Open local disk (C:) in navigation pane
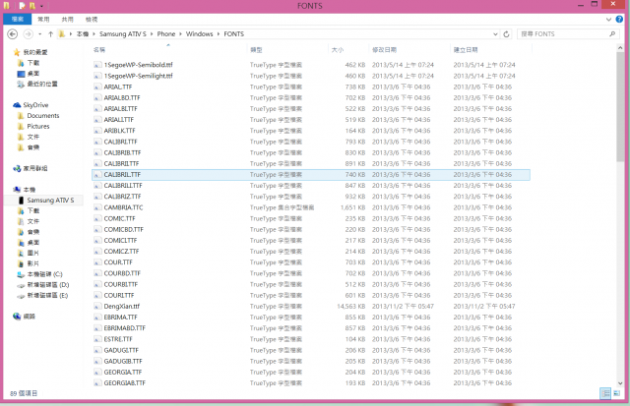This screenshot has height=406, width=630. pos(44,274)
